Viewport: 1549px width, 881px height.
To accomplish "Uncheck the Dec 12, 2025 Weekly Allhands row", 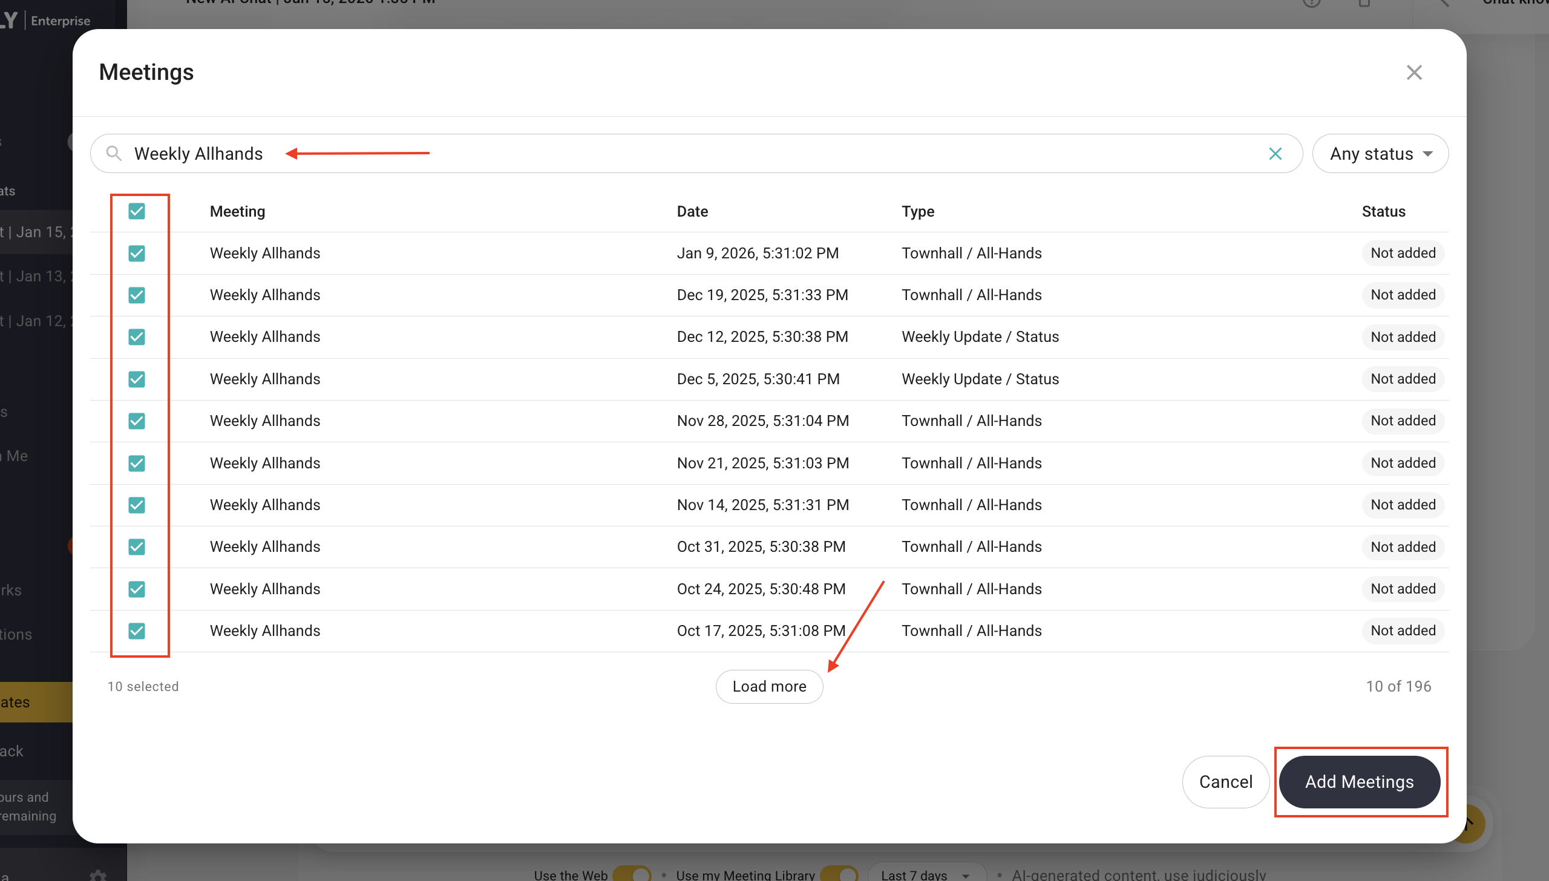I will tap(136, 337).
